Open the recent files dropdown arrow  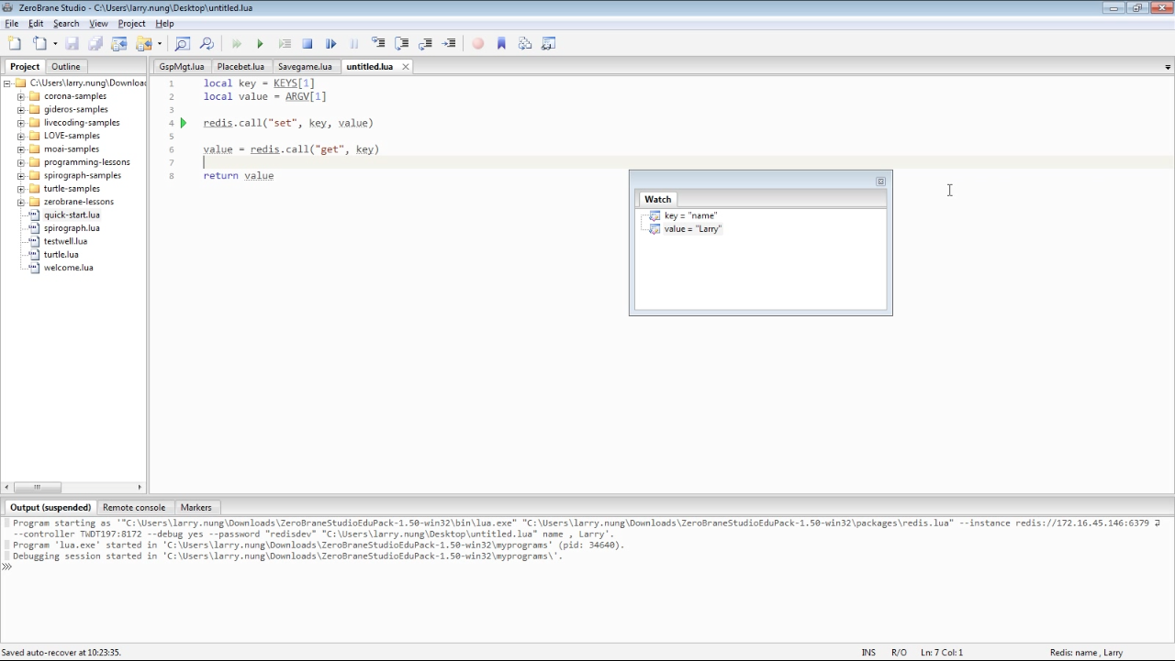point(55,44)
